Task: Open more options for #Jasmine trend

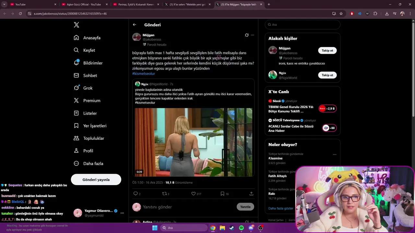Action: [x=335, y=155]
